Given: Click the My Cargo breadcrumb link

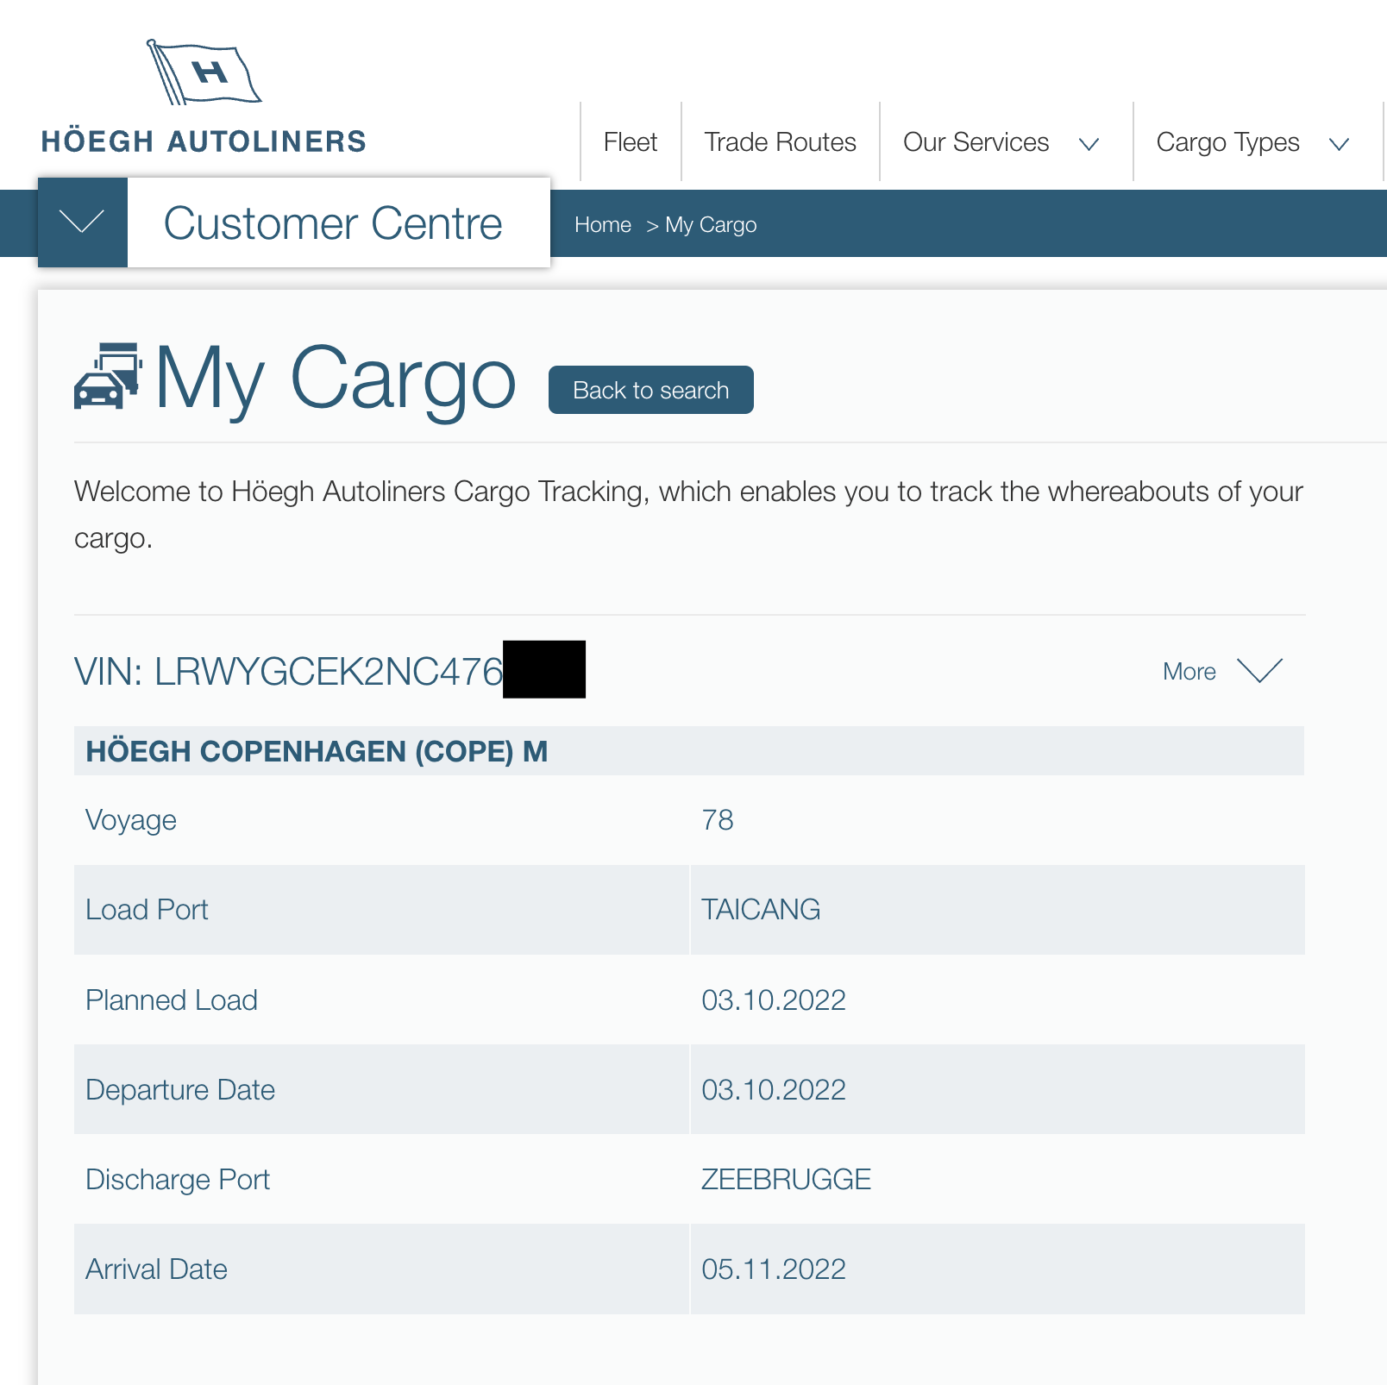Looking at the screenshot, I should pyautogui.click(x=711, y=225).
